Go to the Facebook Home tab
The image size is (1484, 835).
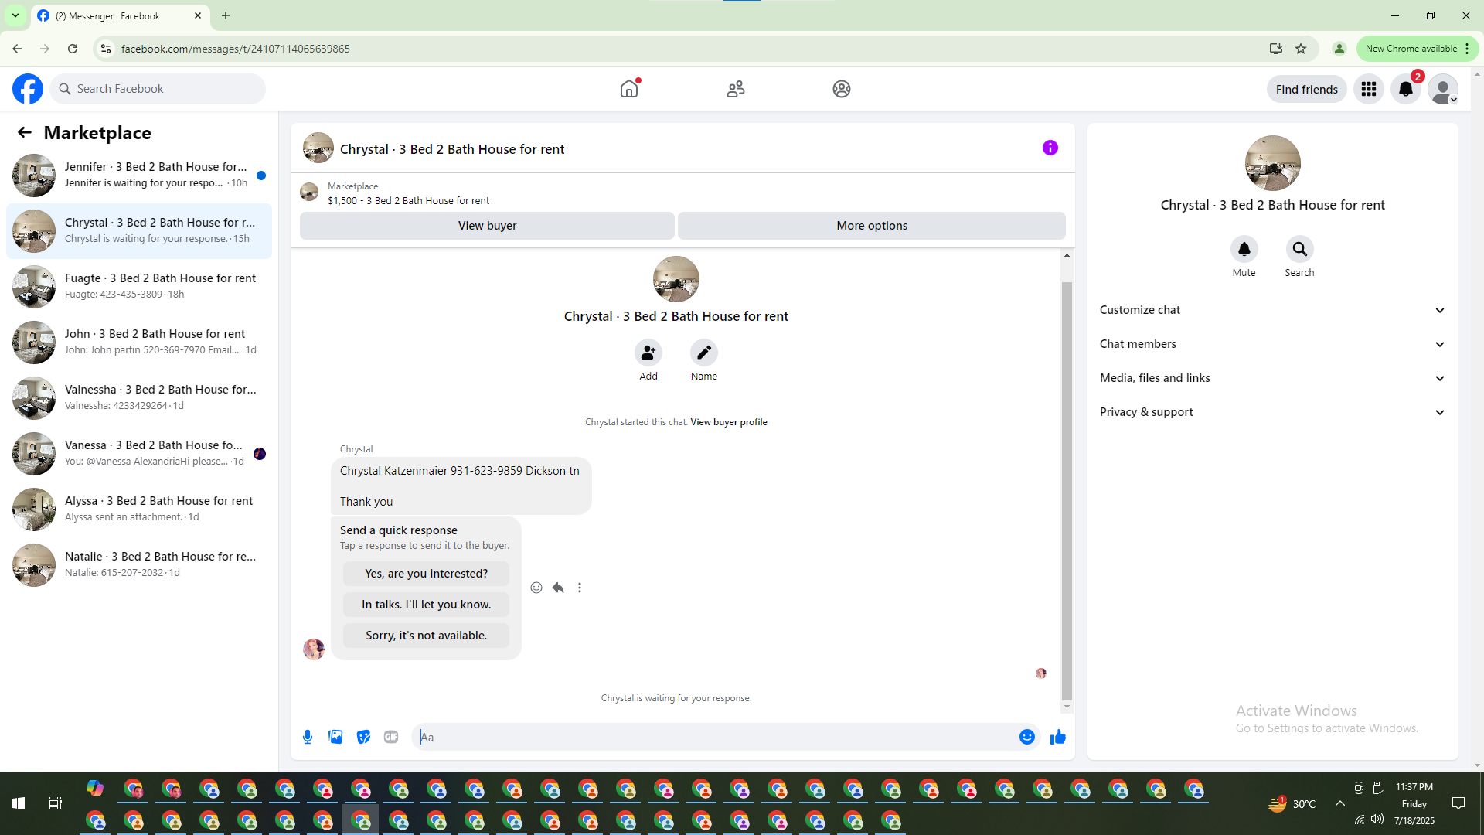point(629,89)
